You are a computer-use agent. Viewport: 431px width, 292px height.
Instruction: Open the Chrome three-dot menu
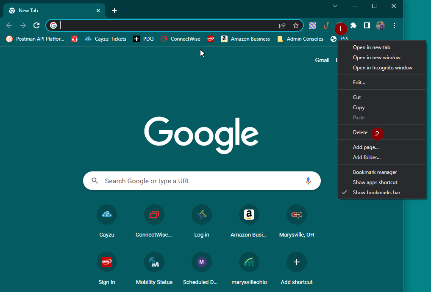point(394,25)
